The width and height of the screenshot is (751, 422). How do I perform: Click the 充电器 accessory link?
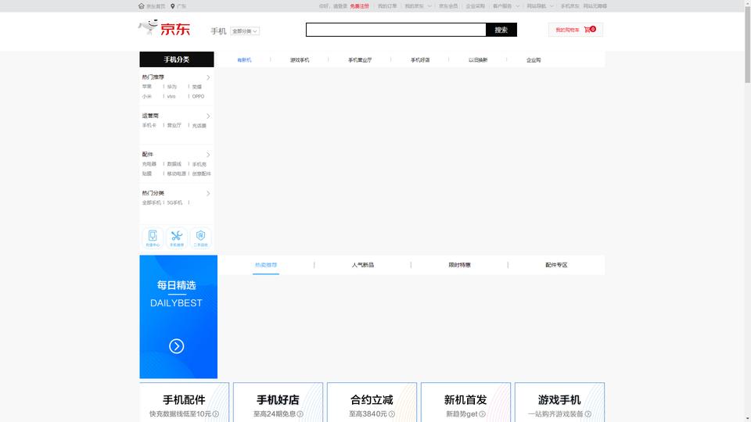pos(149,164)
